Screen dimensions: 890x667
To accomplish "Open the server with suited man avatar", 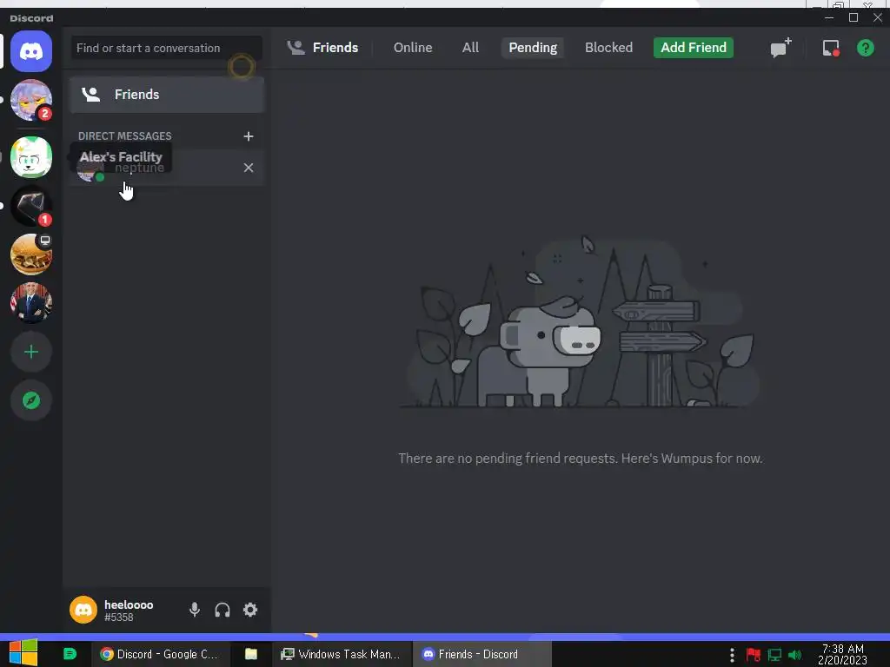I will 31,303.
